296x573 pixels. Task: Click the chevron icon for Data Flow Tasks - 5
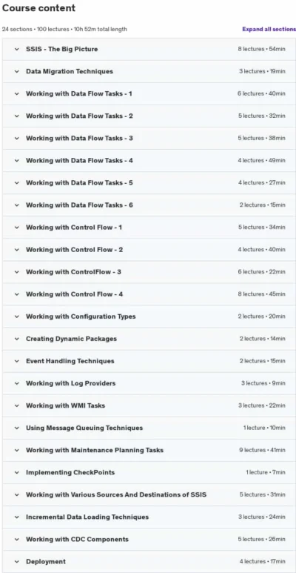16,183
